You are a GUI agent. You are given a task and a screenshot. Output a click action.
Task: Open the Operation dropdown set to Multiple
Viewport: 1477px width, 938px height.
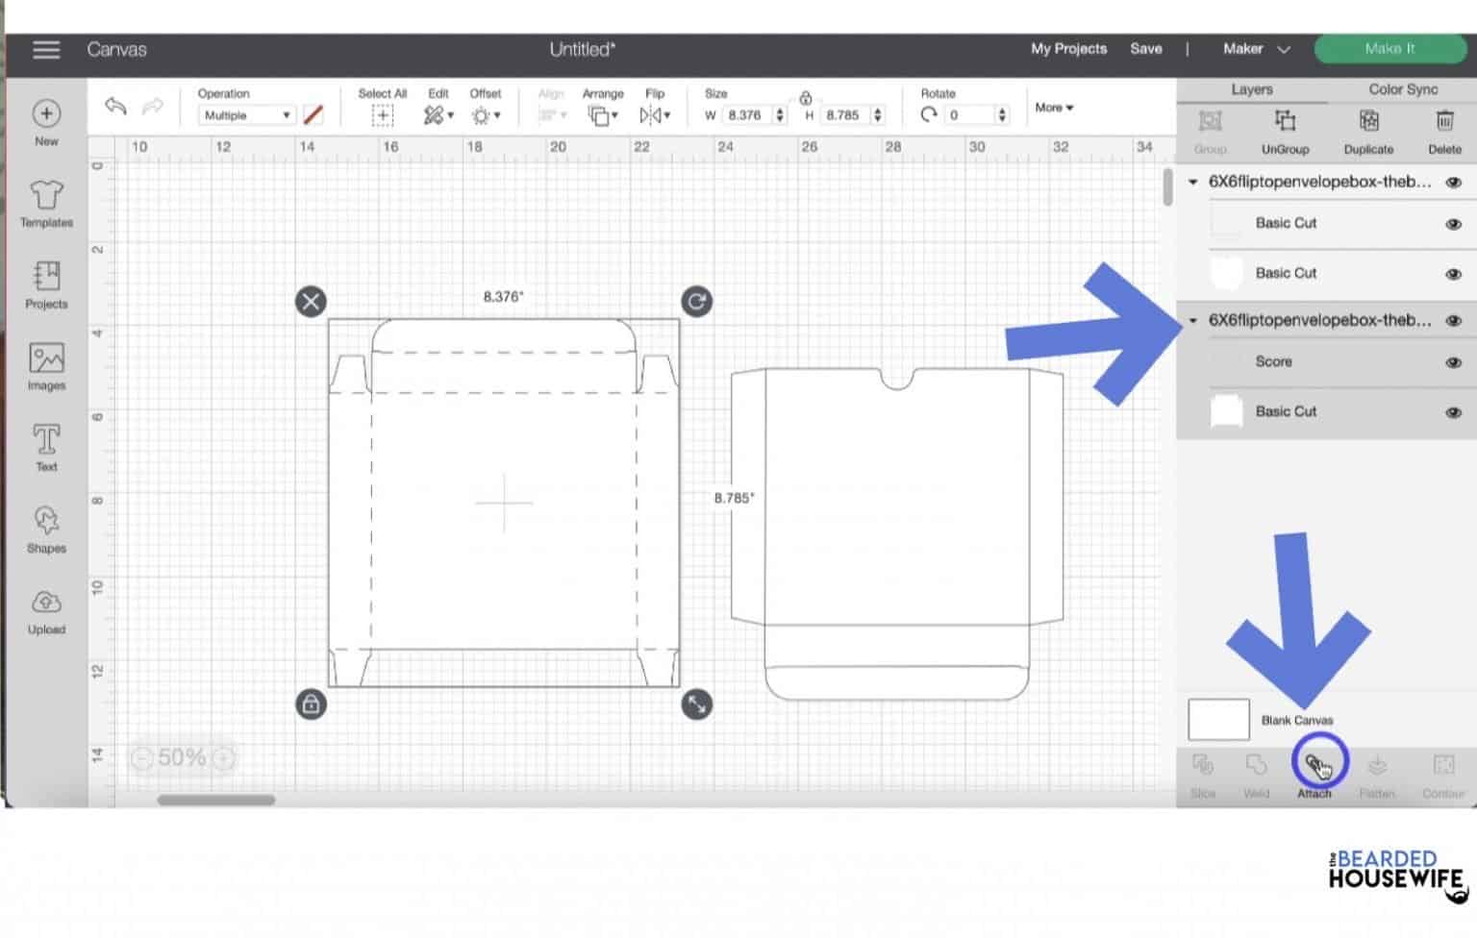click(246, 115)
